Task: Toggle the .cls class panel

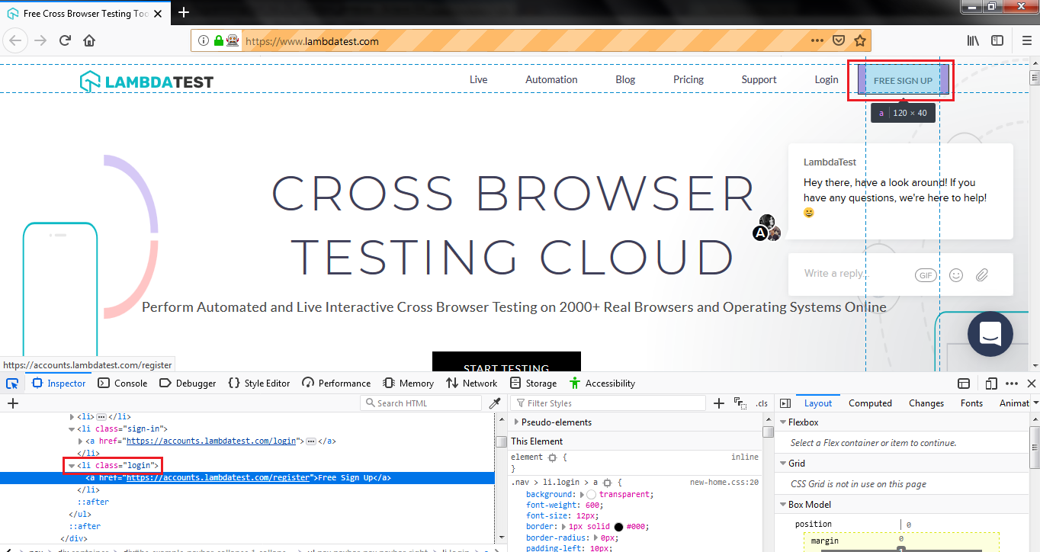Action: (762, 403)
